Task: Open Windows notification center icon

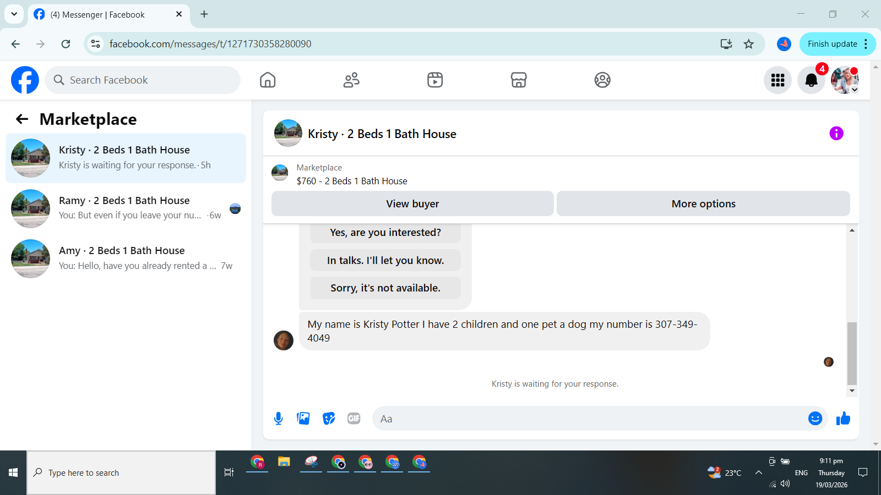Action: (863, 472)
